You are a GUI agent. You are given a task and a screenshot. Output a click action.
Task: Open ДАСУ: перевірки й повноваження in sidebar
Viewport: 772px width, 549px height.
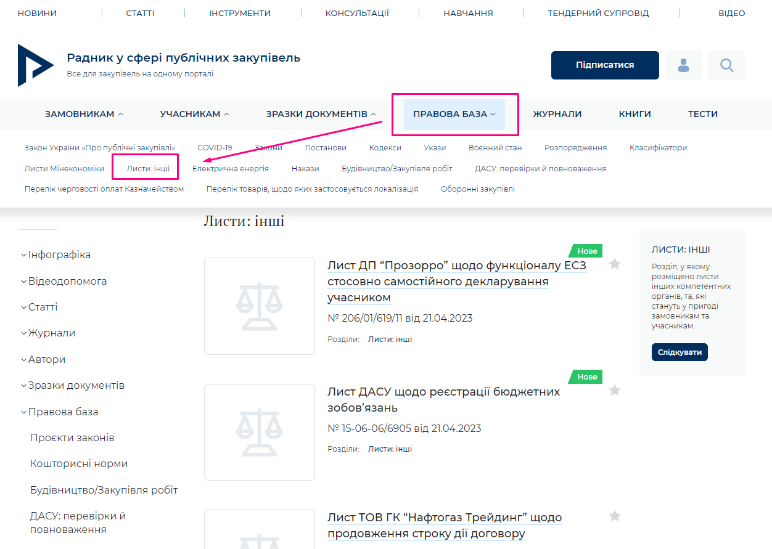pyautogui.click(x=78, y=523)
